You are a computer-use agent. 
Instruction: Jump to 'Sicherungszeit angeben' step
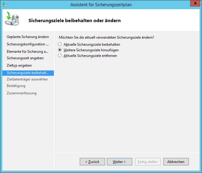(25, 58)
